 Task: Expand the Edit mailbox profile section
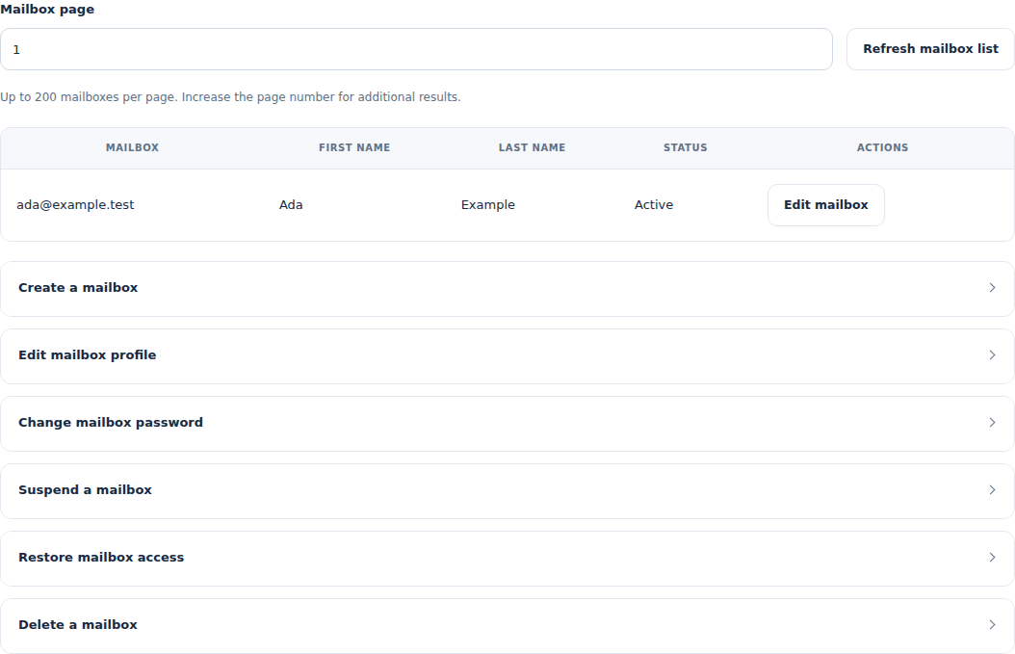507,356
